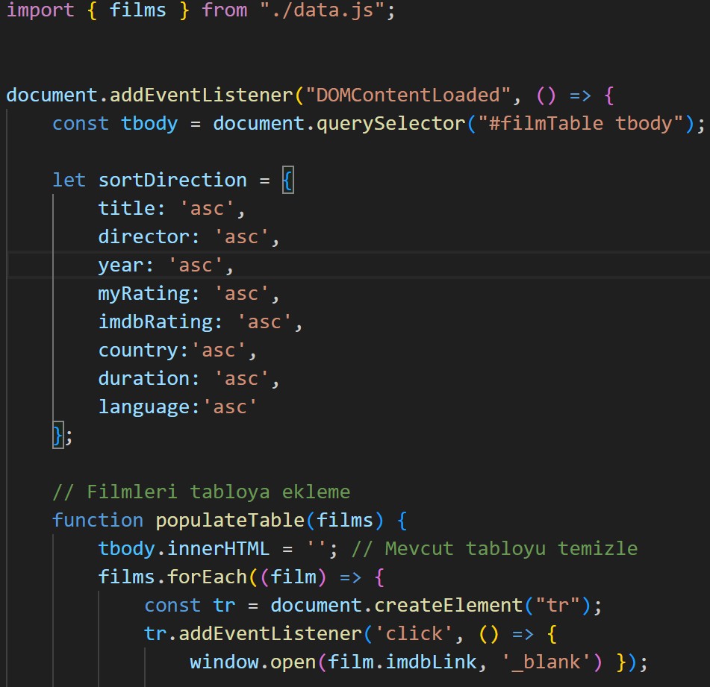
Task: Click the closing brace of sortDirection object
Action: coord(57,435)
